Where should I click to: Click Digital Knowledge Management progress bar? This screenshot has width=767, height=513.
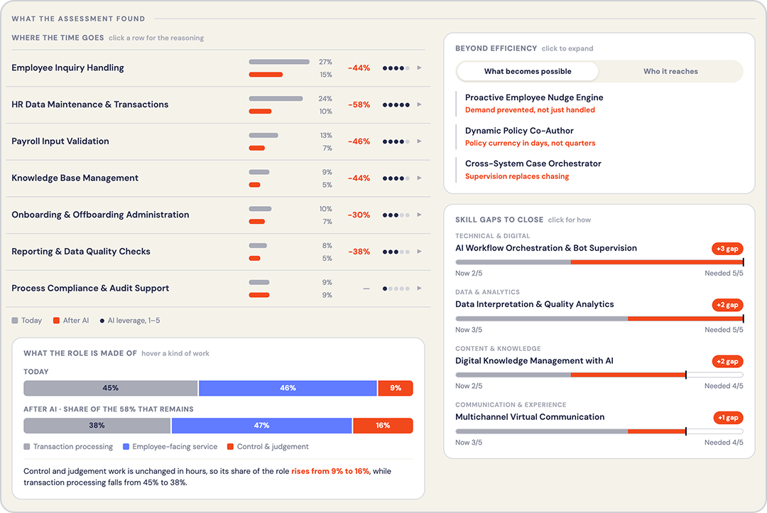(599, 375)
